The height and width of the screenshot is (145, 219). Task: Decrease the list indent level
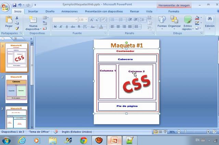pyautogui.click(x=130, y=20)
